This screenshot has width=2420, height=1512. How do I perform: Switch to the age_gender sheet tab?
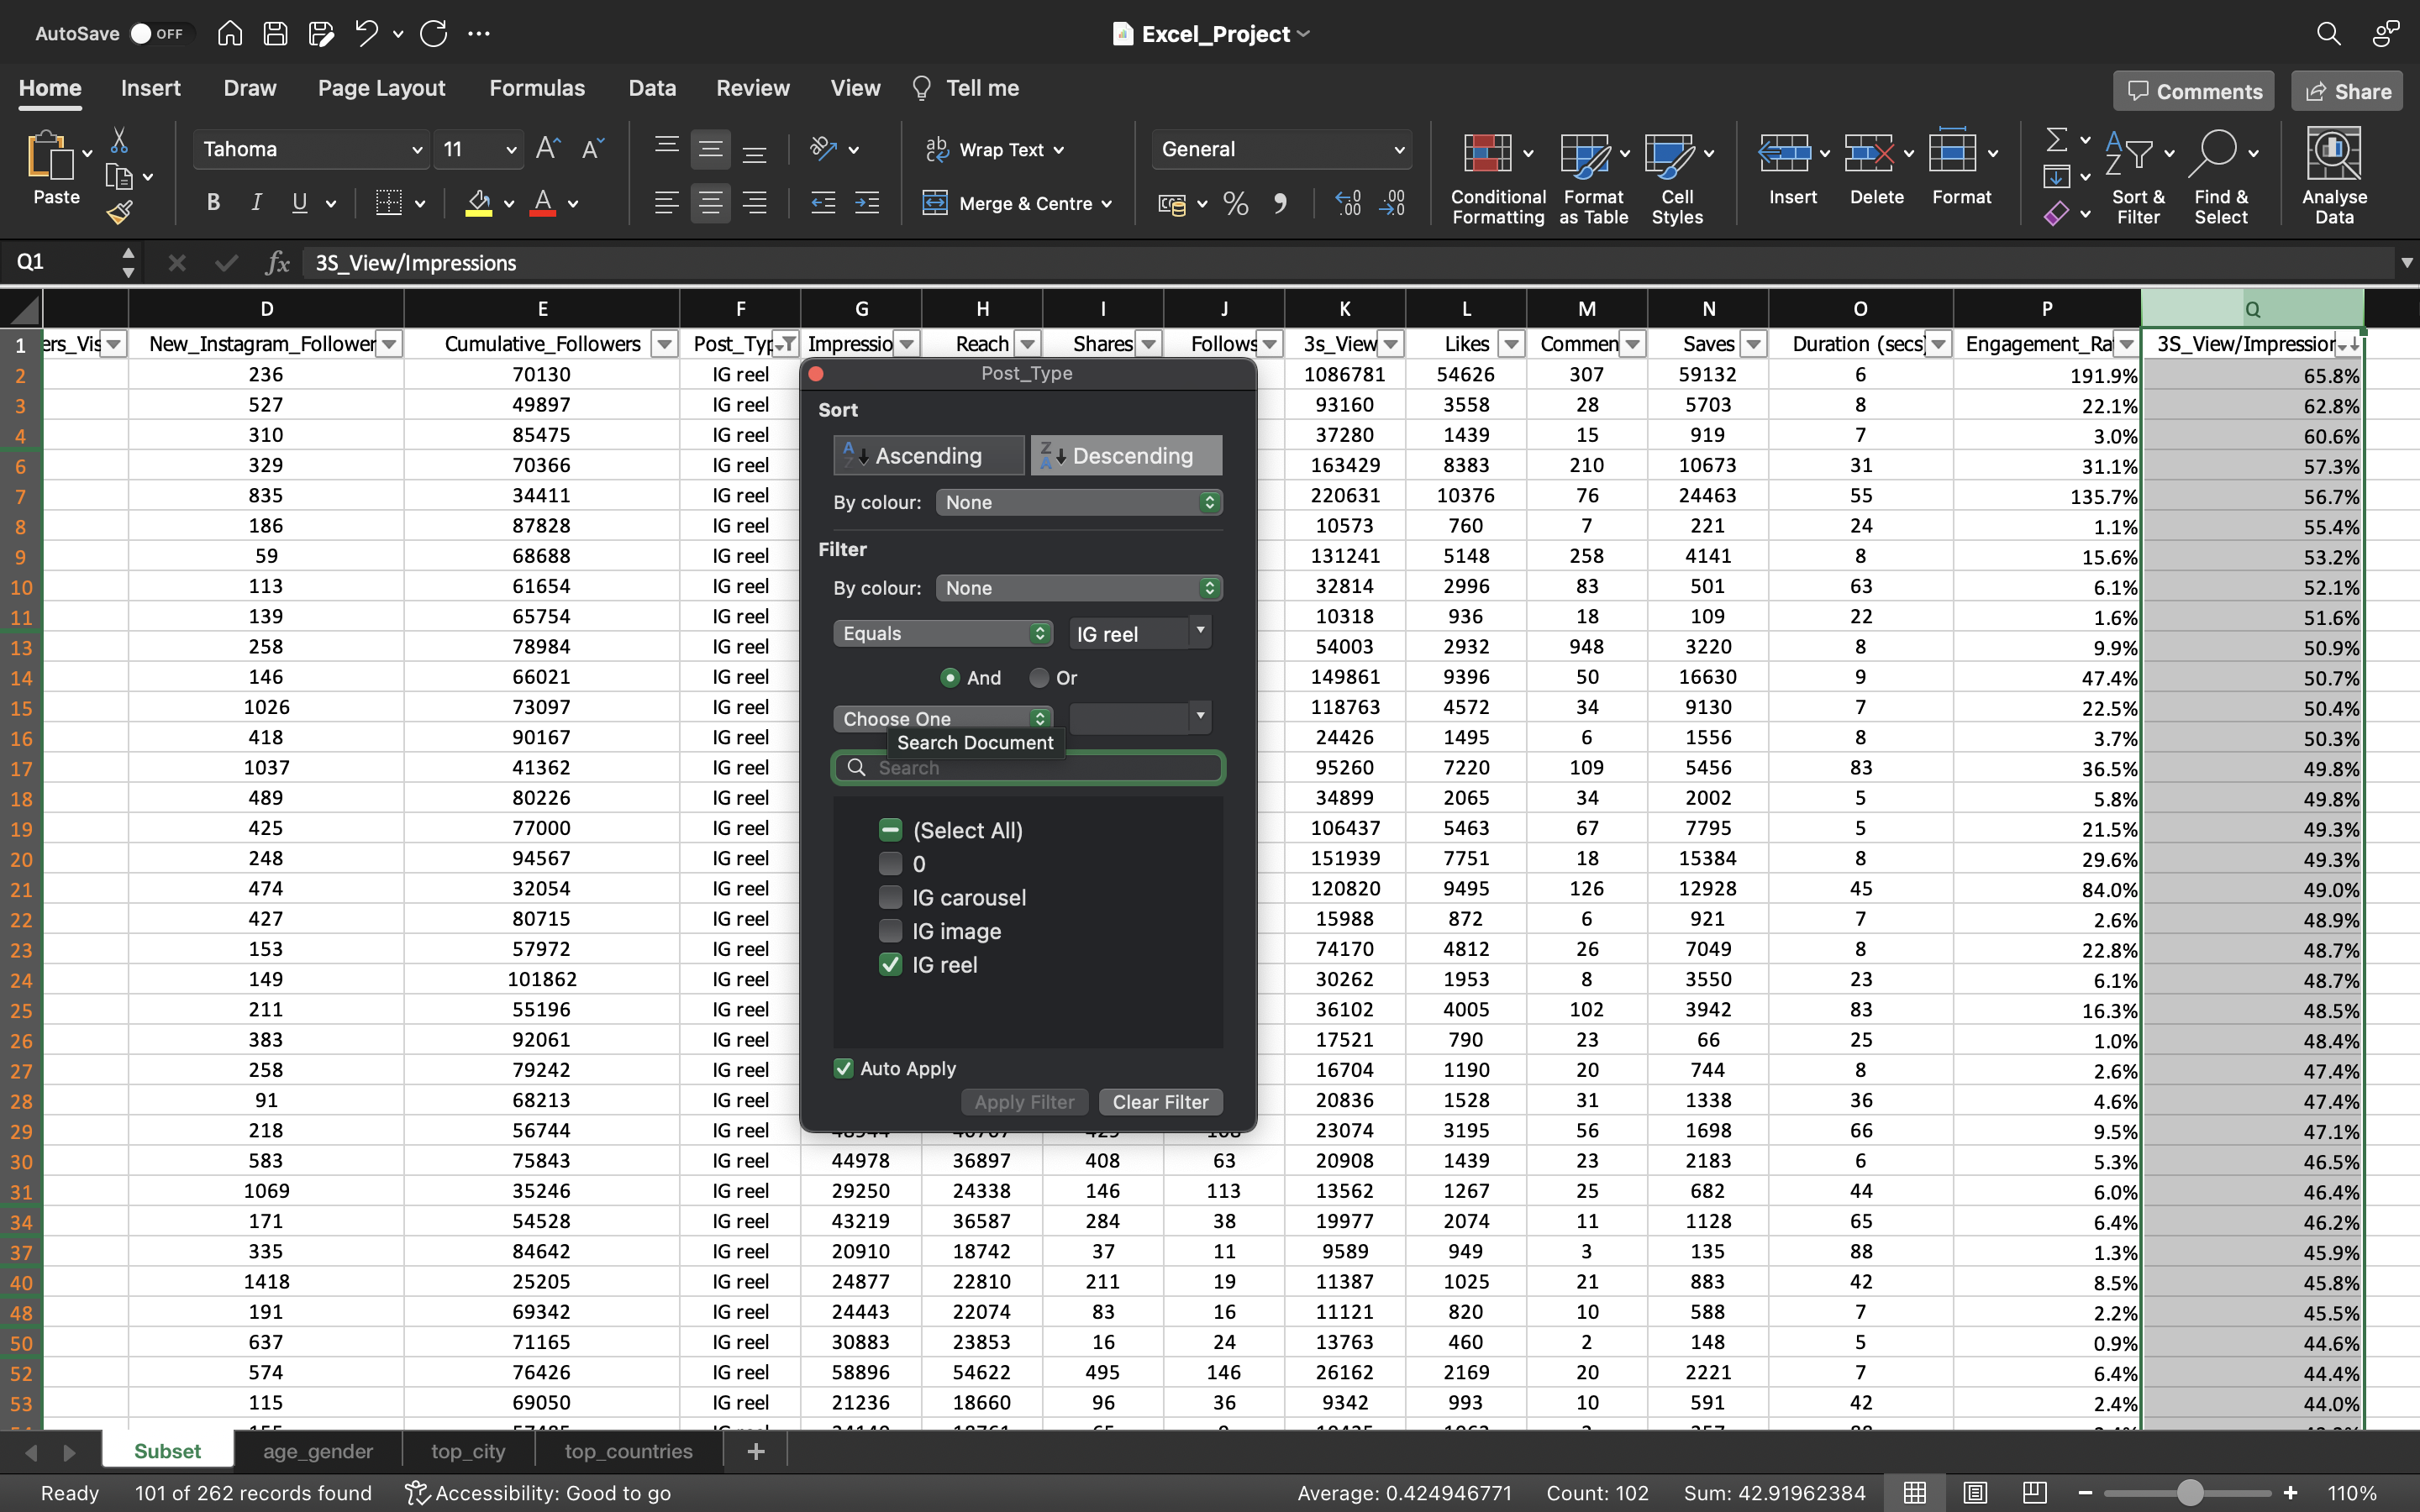(x=318, y=1450)
